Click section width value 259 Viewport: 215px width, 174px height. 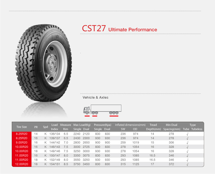click(123, 142)
